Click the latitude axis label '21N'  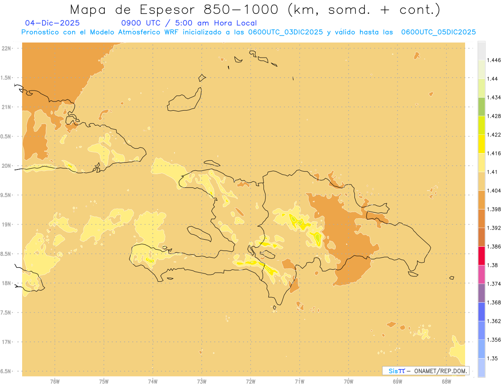coord(6,107)
